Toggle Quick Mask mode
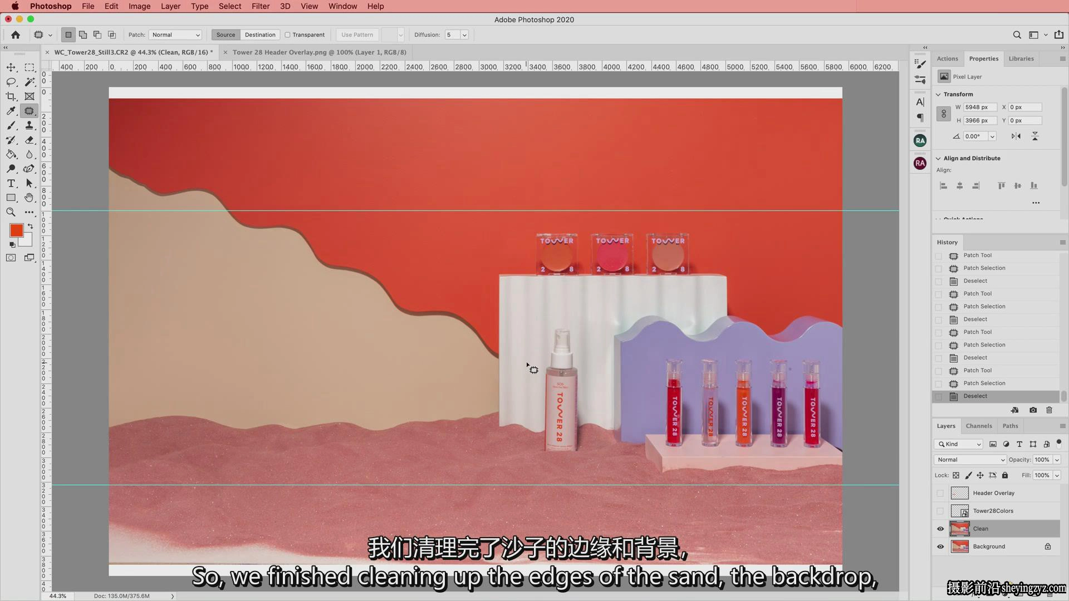Screen dimensions: 1069x601 click(11, 258)
